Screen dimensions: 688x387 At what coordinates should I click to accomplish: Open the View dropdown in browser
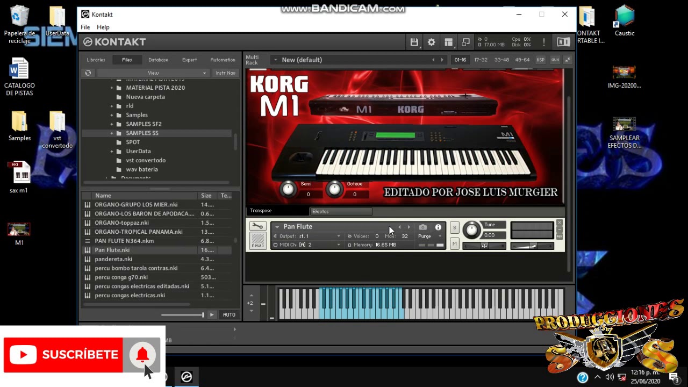(153, 73)
